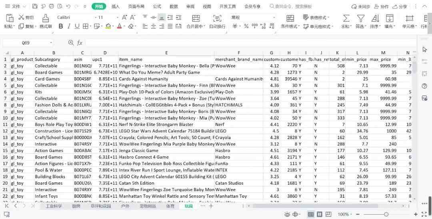
Task: Open the File (文件) menu
Action: (x=16, y=6)
